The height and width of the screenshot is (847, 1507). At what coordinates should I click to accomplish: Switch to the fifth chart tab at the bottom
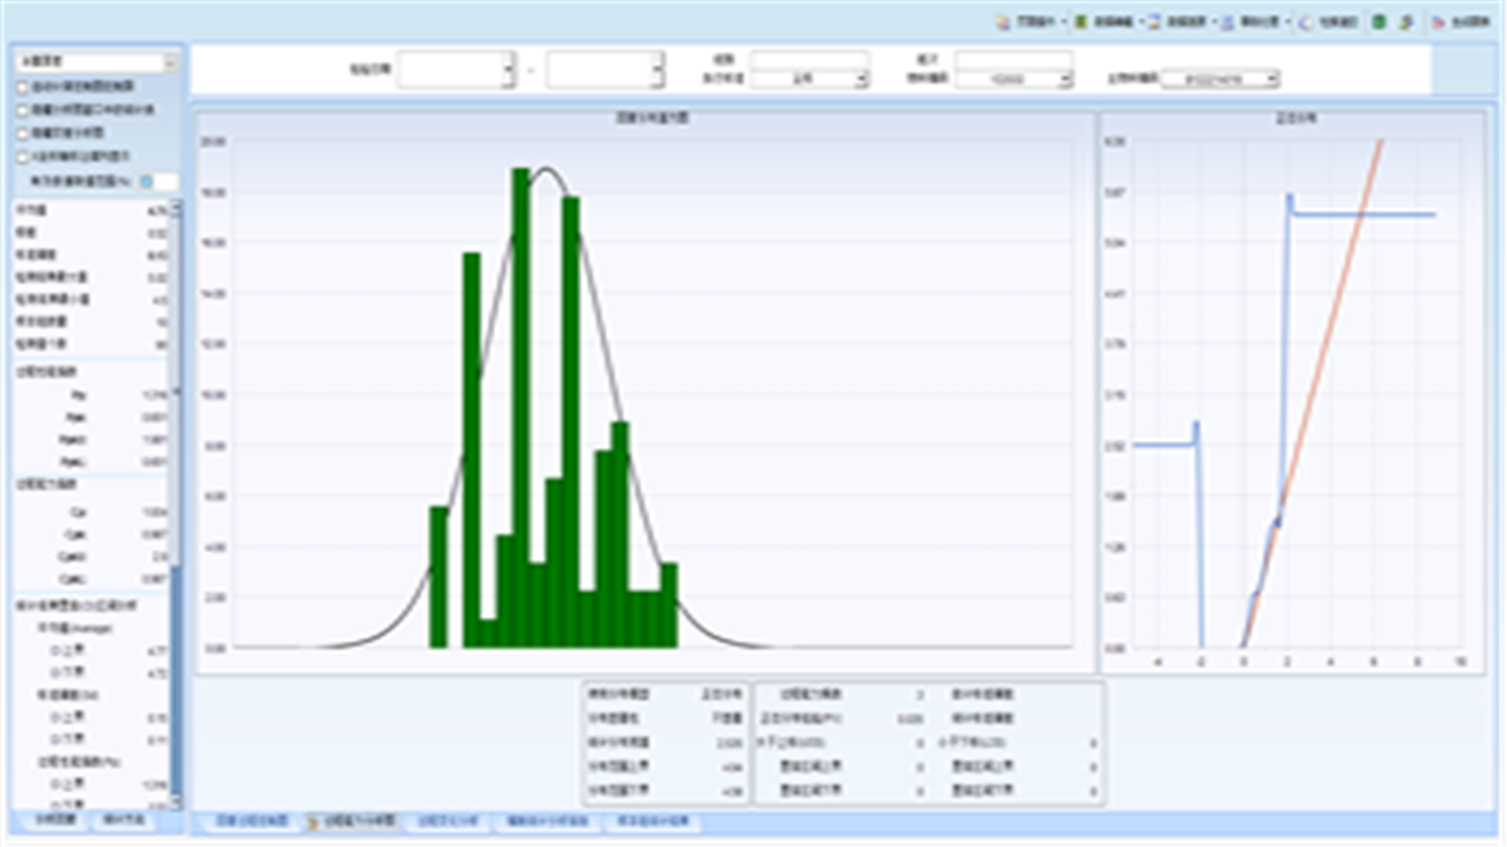click(x=652, y=821)
